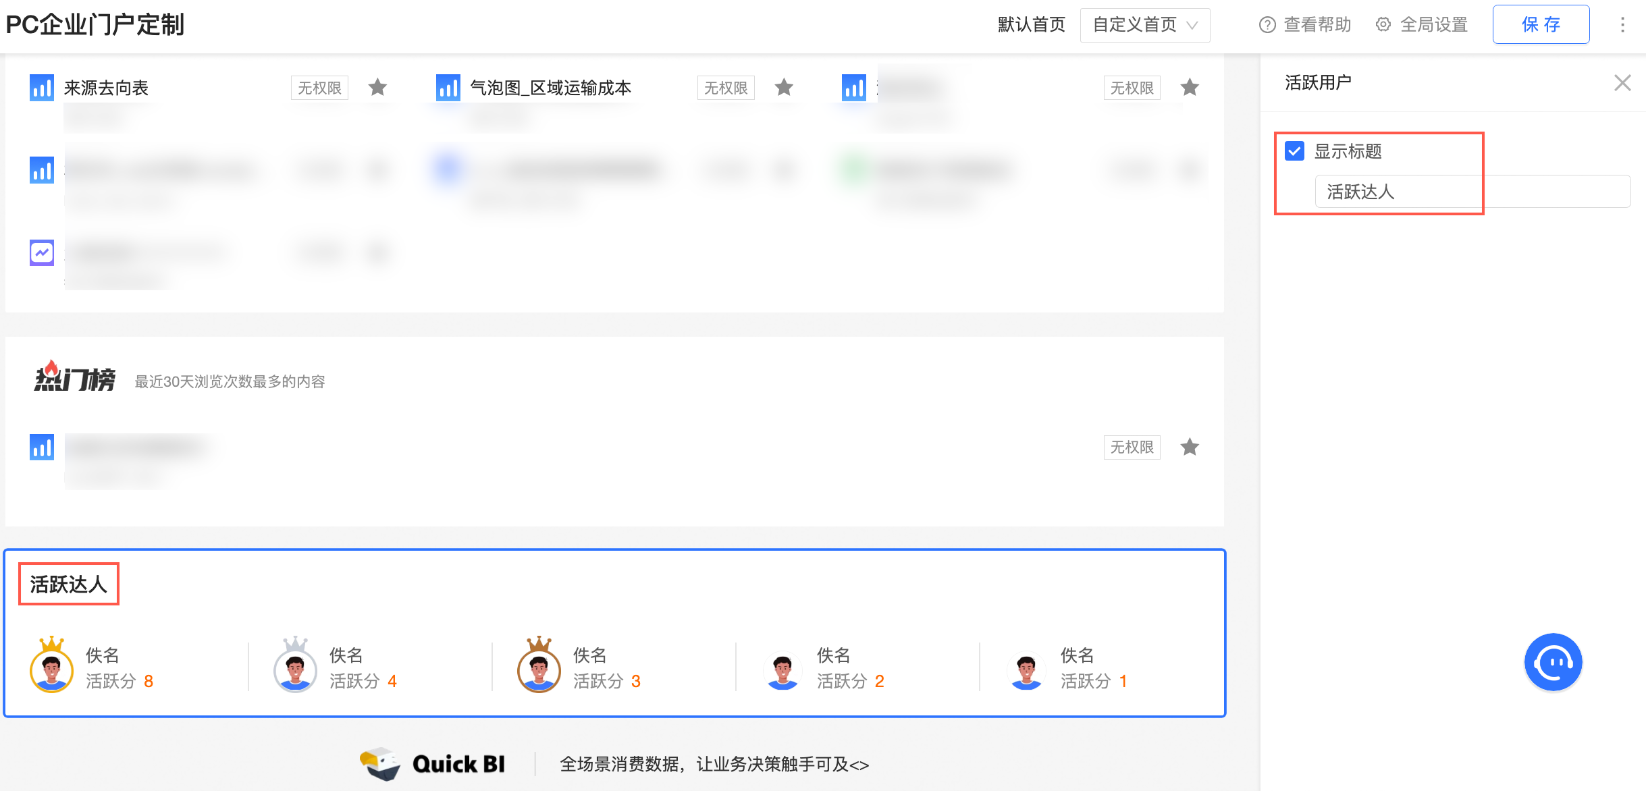Viewport: 1646px width, 791px height.
Task: Select the 活跃达人 widget title
Action: click(68, 584)
